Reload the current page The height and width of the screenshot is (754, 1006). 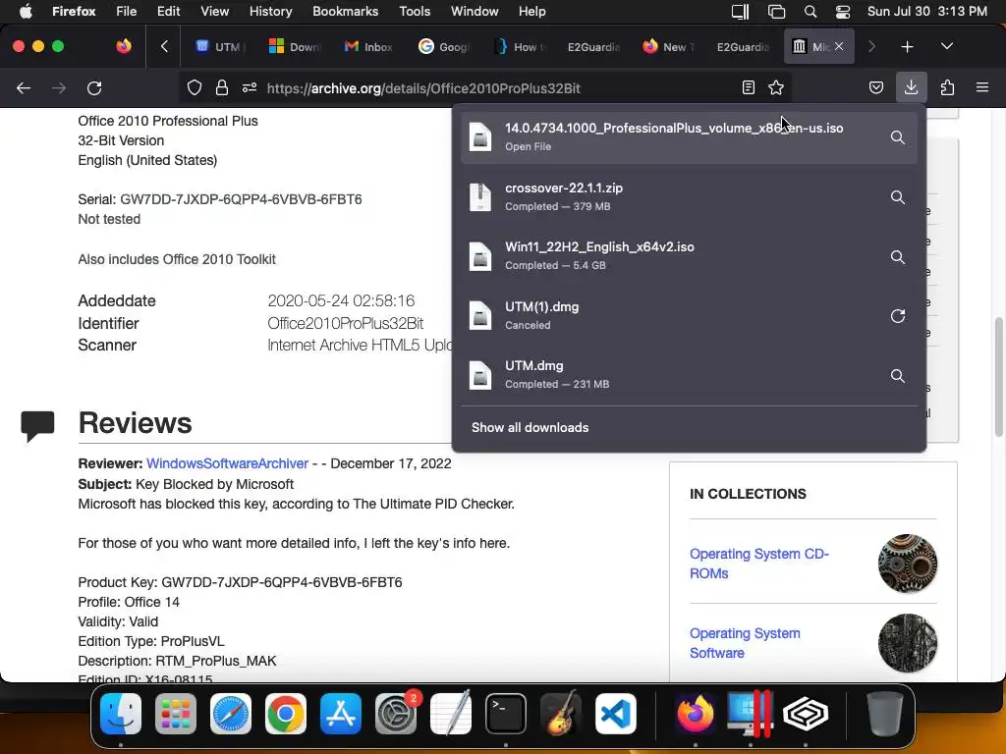[94, 87]
